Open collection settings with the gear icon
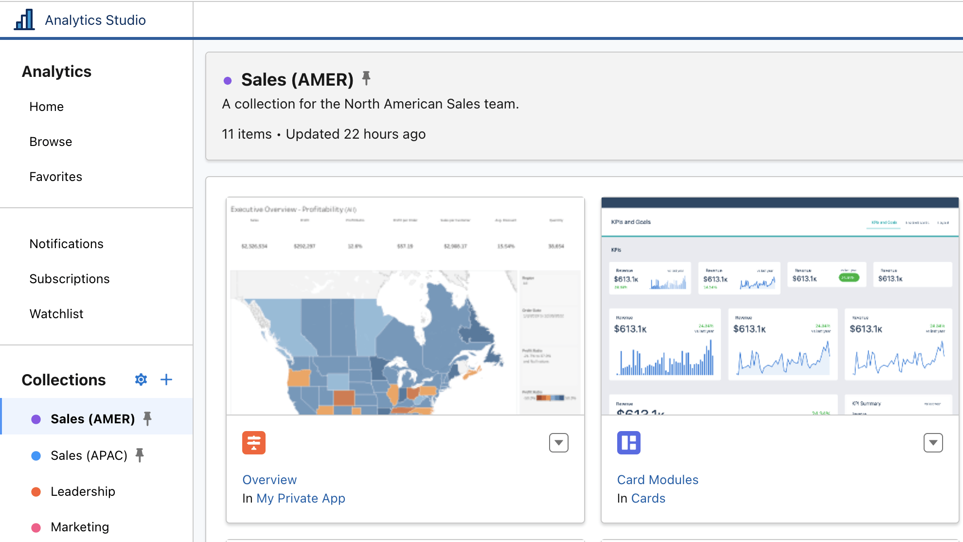The image size is (963, 542). 141,379
